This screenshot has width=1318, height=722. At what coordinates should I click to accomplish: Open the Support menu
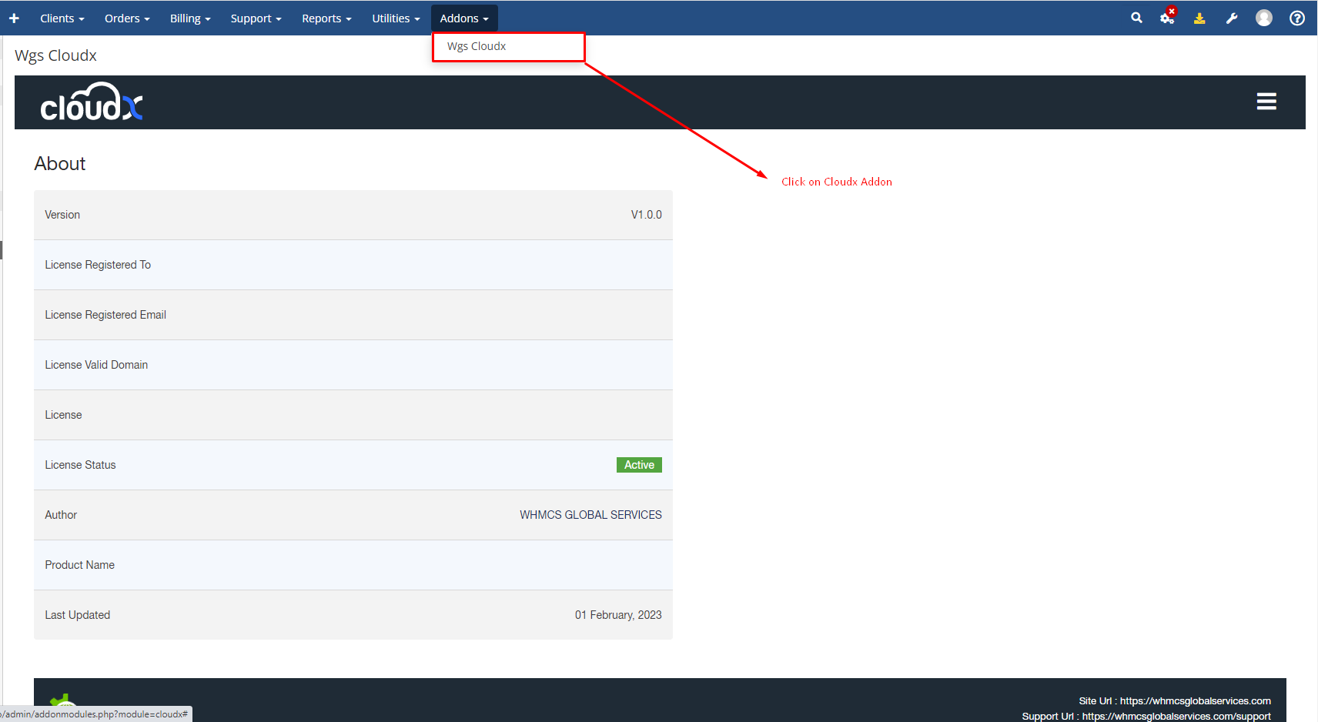click(x=256, y=18)
